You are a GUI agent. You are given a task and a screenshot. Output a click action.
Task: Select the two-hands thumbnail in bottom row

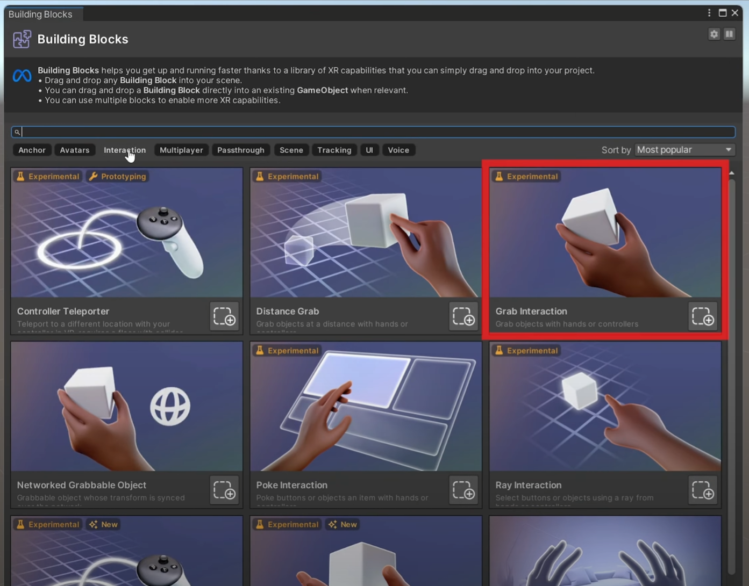[x=605, y=551]
